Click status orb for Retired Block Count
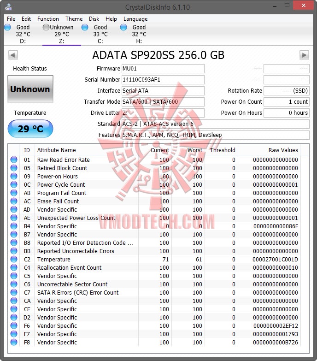The image size is (317, 361). pyautogui.click(x=14, y=168)
